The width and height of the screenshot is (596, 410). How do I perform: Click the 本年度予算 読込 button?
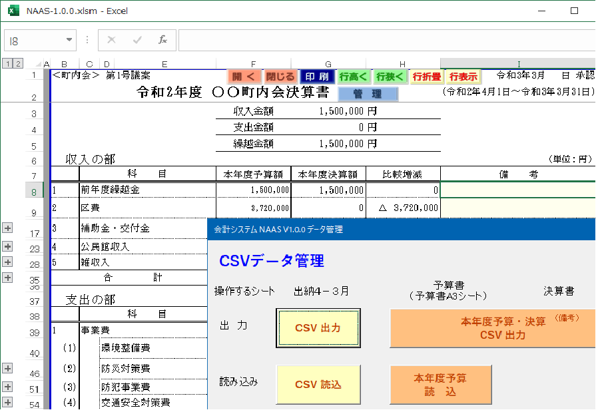tap(441, 385)
